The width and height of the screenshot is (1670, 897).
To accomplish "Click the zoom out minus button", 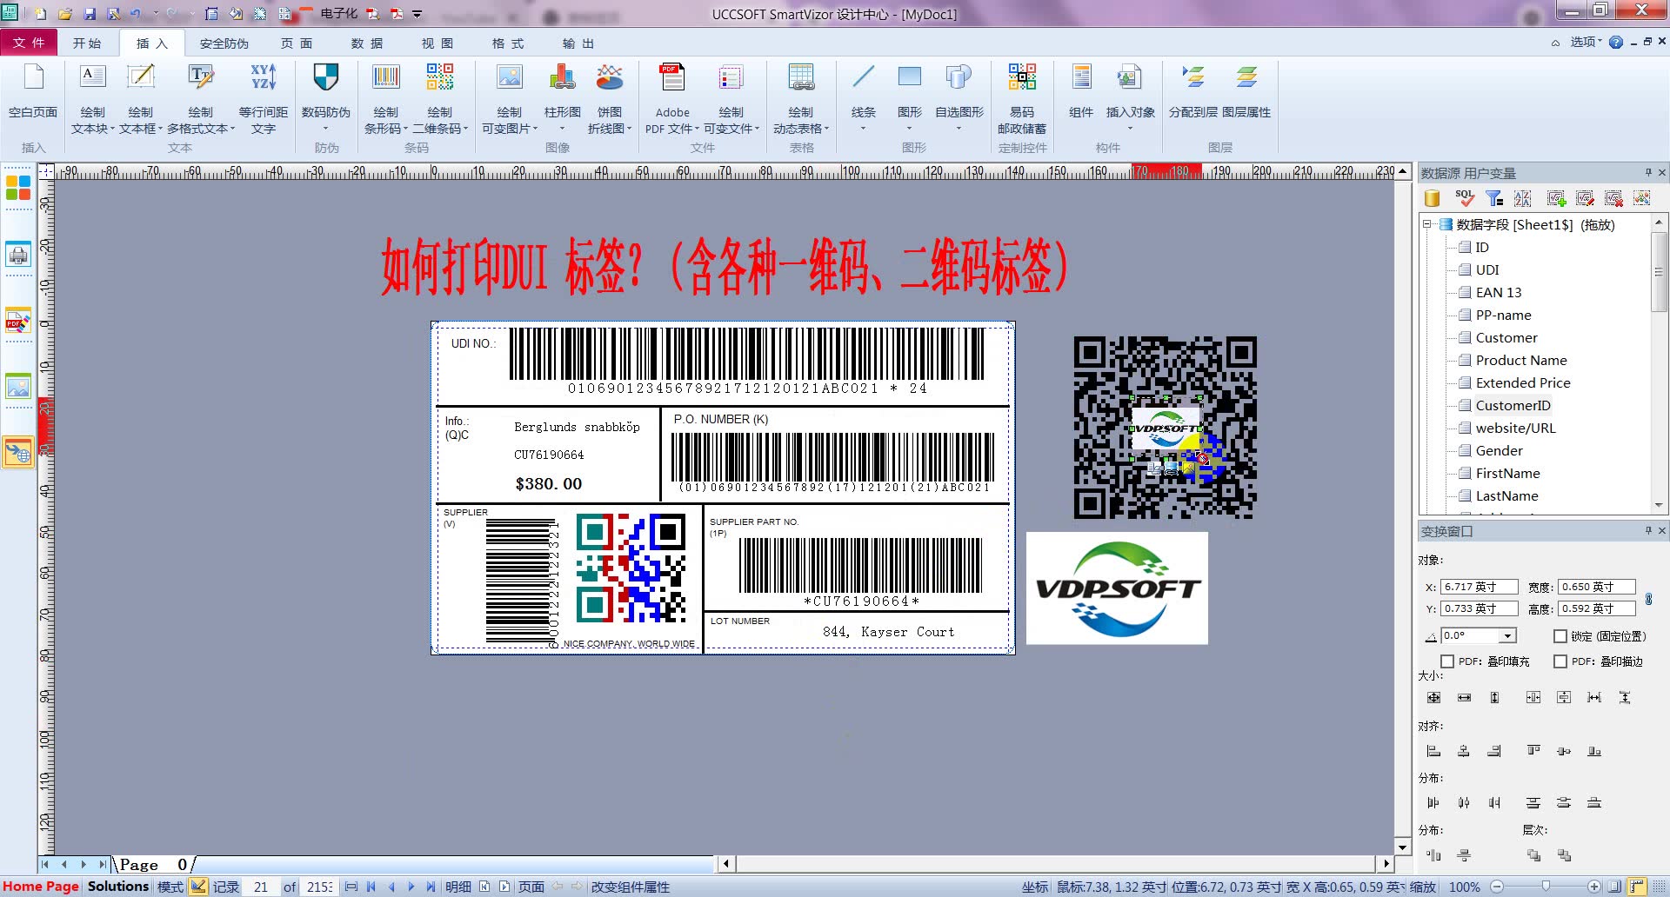I will tap(1497, 887).
